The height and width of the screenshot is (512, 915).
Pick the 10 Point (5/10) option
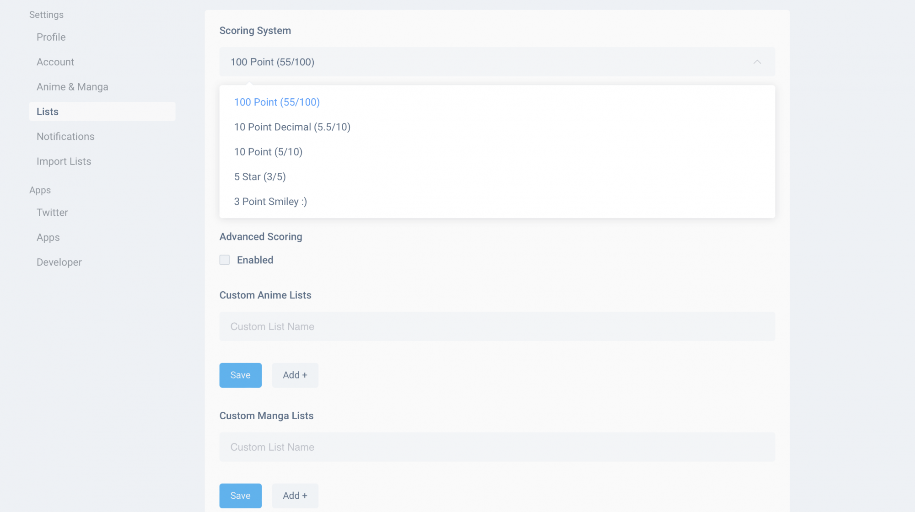(x=268, y=152)
